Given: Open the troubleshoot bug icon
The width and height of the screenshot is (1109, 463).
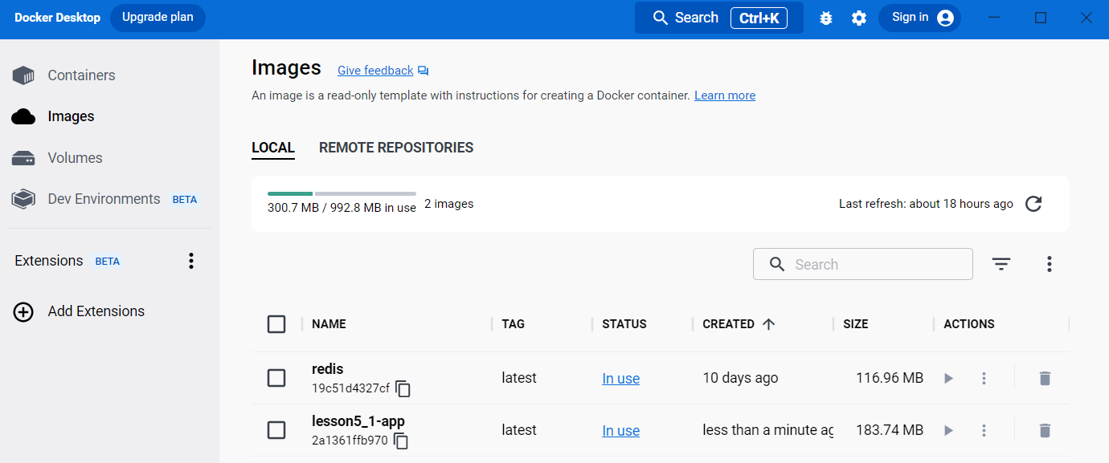Looking at the screenshot, I should 826,18.
